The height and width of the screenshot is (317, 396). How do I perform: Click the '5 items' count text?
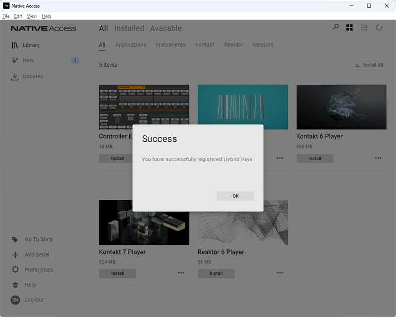pyautogui.click(x=108, y=65)
